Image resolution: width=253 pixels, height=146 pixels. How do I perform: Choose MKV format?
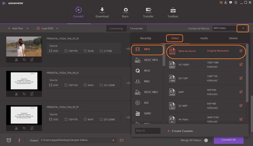tap(147, 81)
